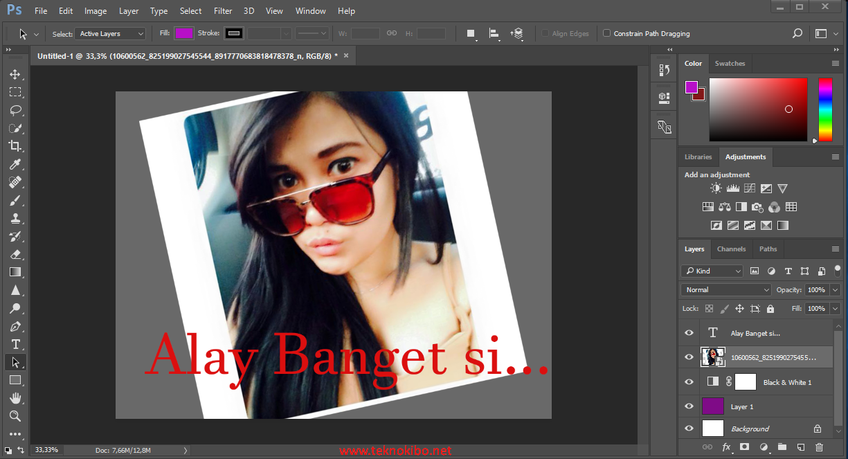Open the Color panel menu

pos(836,63)
